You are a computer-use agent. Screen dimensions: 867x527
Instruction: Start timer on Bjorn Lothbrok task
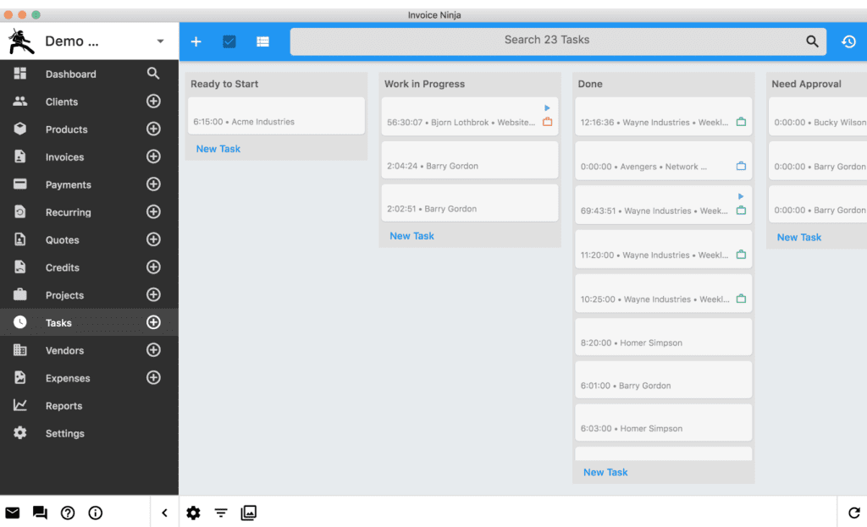[547, 107]
